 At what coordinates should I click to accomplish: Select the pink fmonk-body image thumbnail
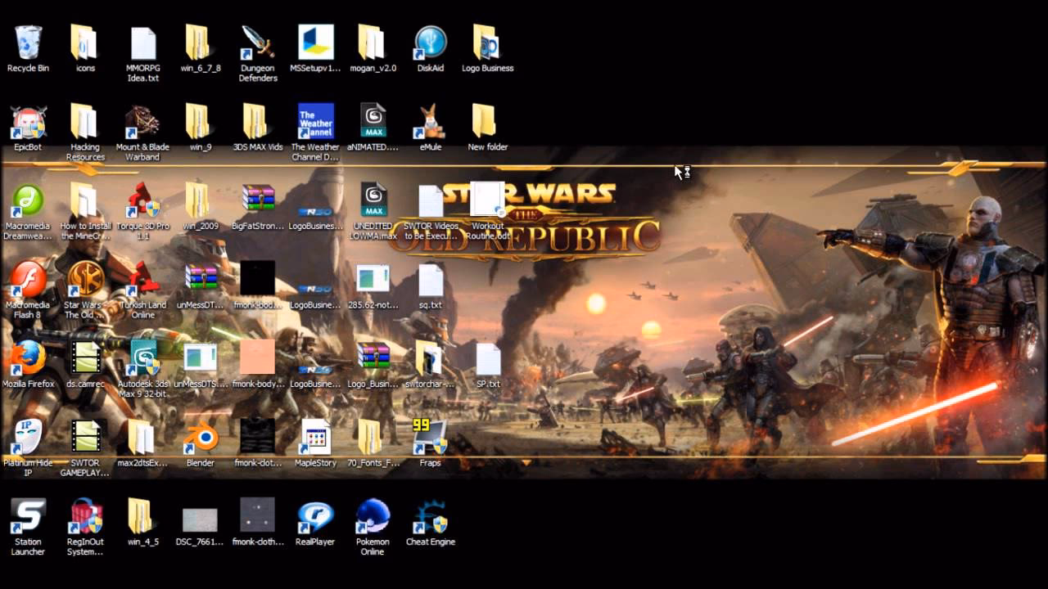(x=258, y=358)
